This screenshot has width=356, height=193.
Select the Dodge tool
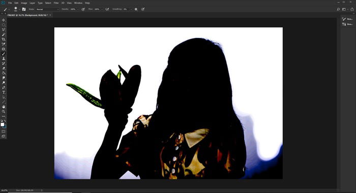coord(4,83)
